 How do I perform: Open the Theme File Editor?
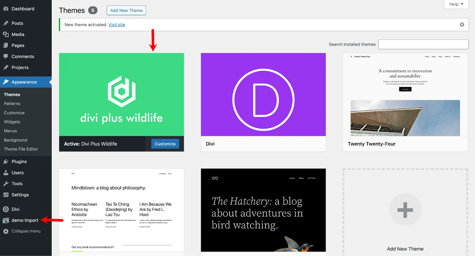[21, 149]
